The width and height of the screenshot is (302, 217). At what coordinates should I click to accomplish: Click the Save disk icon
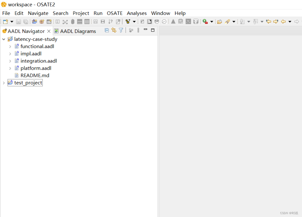[x=18, y=22]
